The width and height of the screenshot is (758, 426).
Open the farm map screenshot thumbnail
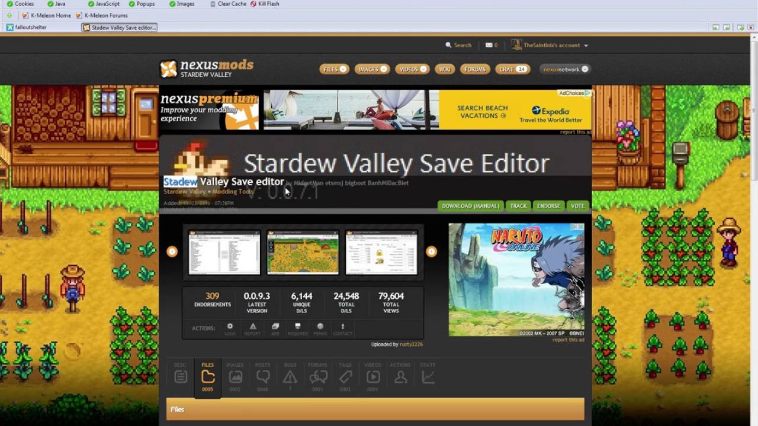[303, 253]
